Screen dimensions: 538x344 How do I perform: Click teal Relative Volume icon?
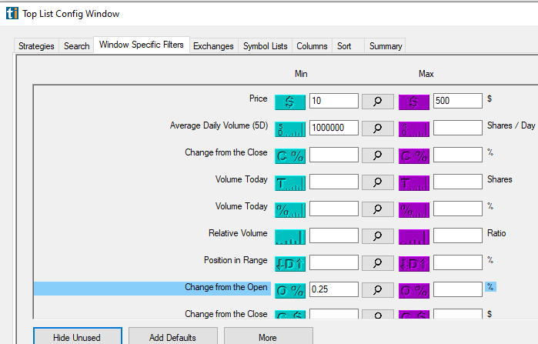290,237
